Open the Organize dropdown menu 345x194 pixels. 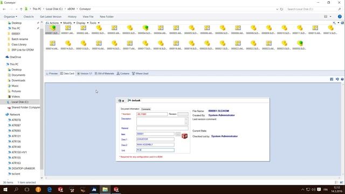[x=10, y=17]
